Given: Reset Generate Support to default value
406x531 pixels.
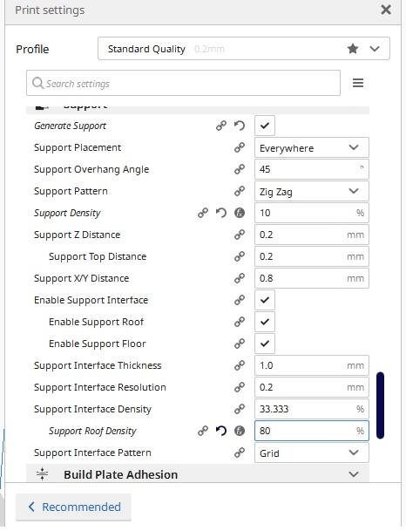Looking at the screenshot, I should (240, 126).
